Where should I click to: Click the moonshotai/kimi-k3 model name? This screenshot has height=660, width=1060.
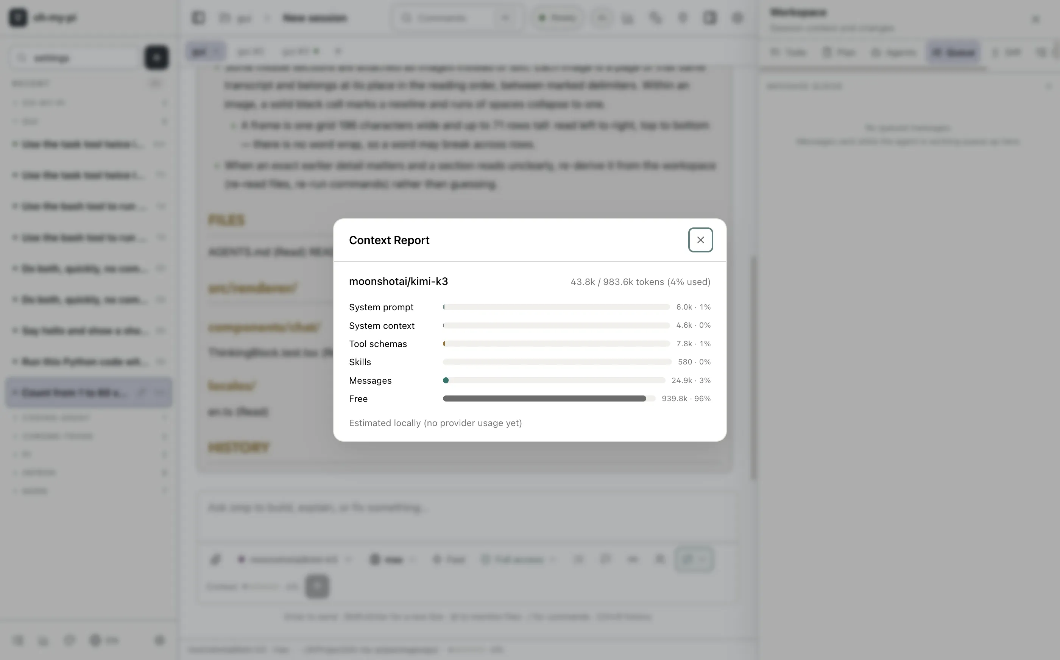(398, 282)
